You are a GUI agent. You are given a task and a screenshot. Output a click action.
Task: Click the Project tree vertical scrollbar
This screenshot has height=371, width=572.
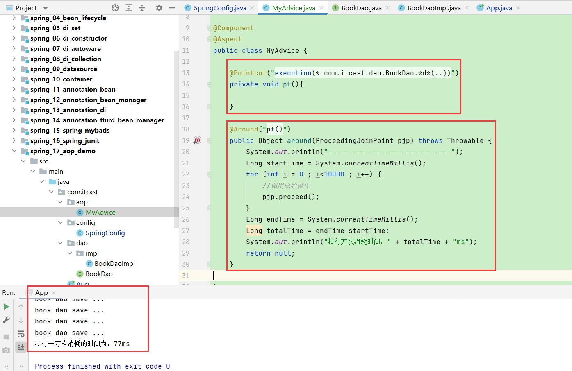[x=176, y=139]
